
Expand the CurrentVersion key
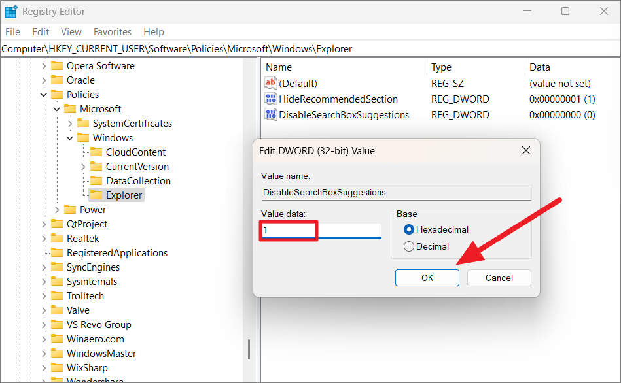(x=83, y=167)
